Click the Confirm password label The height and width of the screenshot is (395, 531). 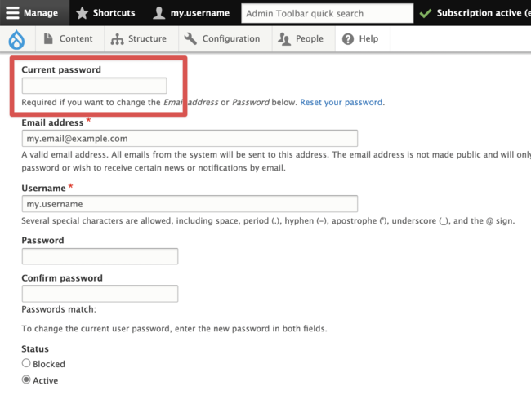point(62,278)
